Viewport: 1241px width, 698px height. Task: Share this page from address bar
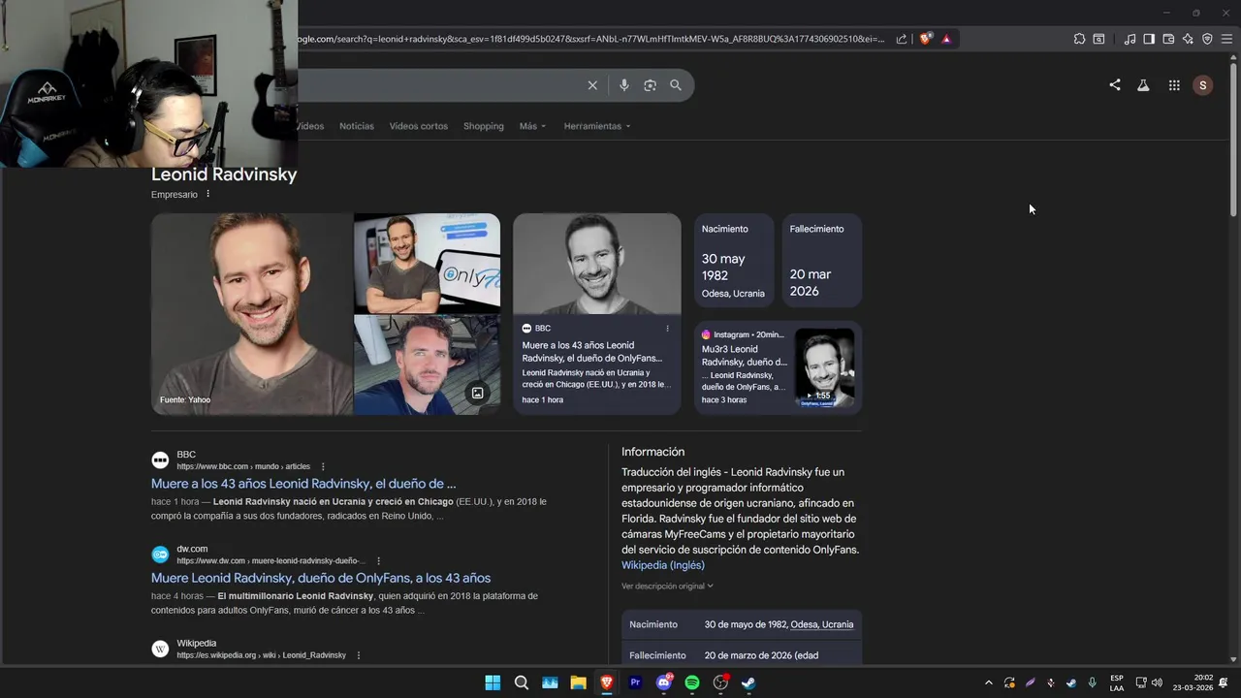tap(902, 39)
